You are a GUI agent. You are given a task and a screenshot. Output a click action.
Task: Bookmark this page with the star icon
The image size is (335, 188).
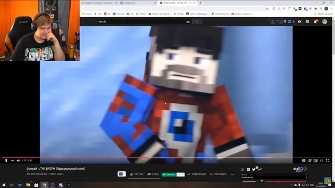pos(267,8)
